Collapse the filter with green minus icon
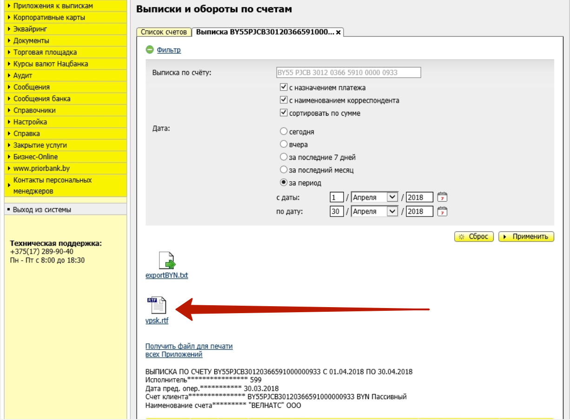This screenshot has width=570, height=420. (150, 50)
